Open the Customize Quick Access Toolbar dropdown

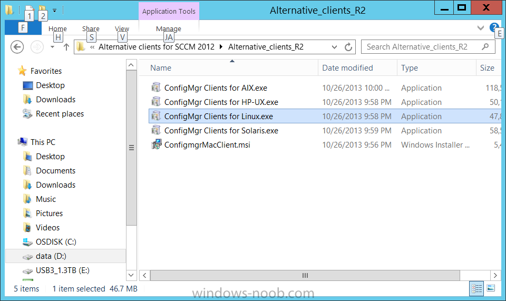54,11
